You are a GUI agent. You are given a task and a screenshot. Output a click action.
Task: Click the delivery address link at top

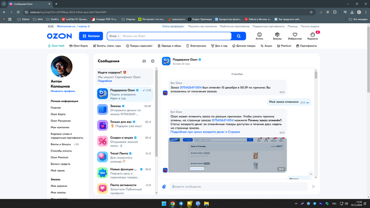pos(73,26)
